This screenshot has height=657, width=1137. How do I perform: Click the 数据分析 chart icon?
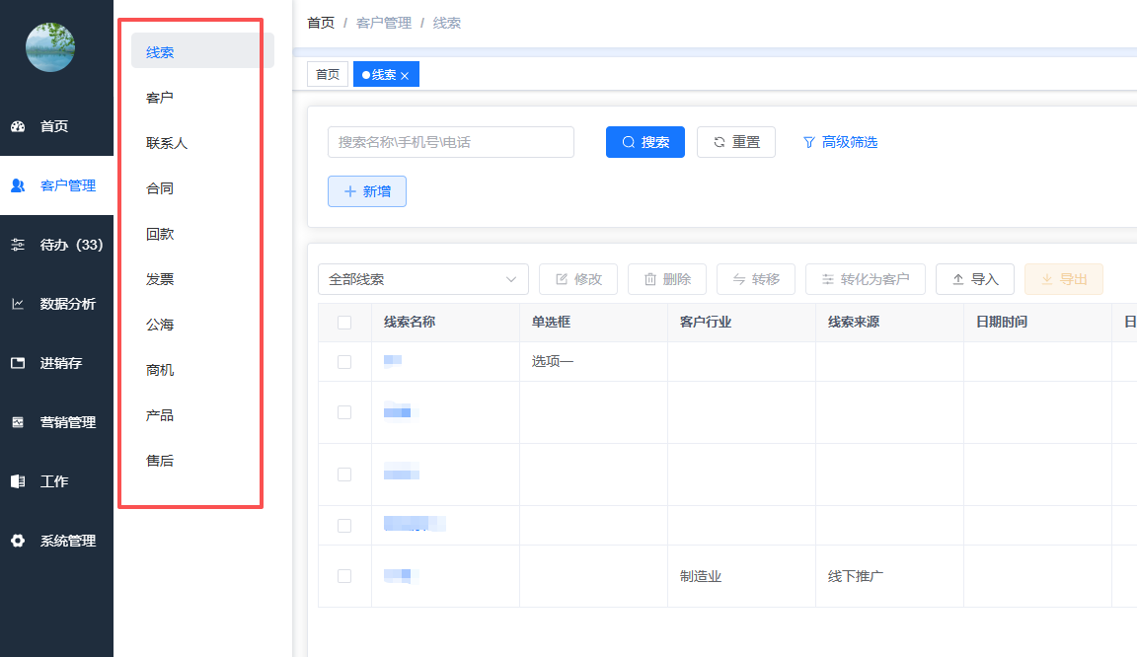18,304
